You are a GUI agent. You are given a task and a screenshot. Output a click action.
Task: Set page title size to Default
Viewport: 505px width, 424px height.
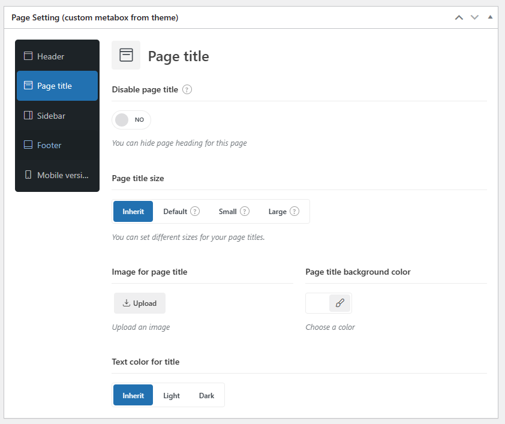[175, 212]
